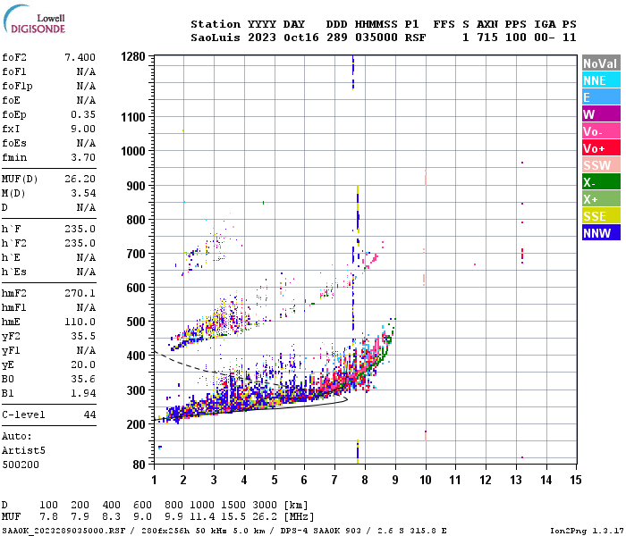Select the E blue legend swatch

click(x=601, y=97)
